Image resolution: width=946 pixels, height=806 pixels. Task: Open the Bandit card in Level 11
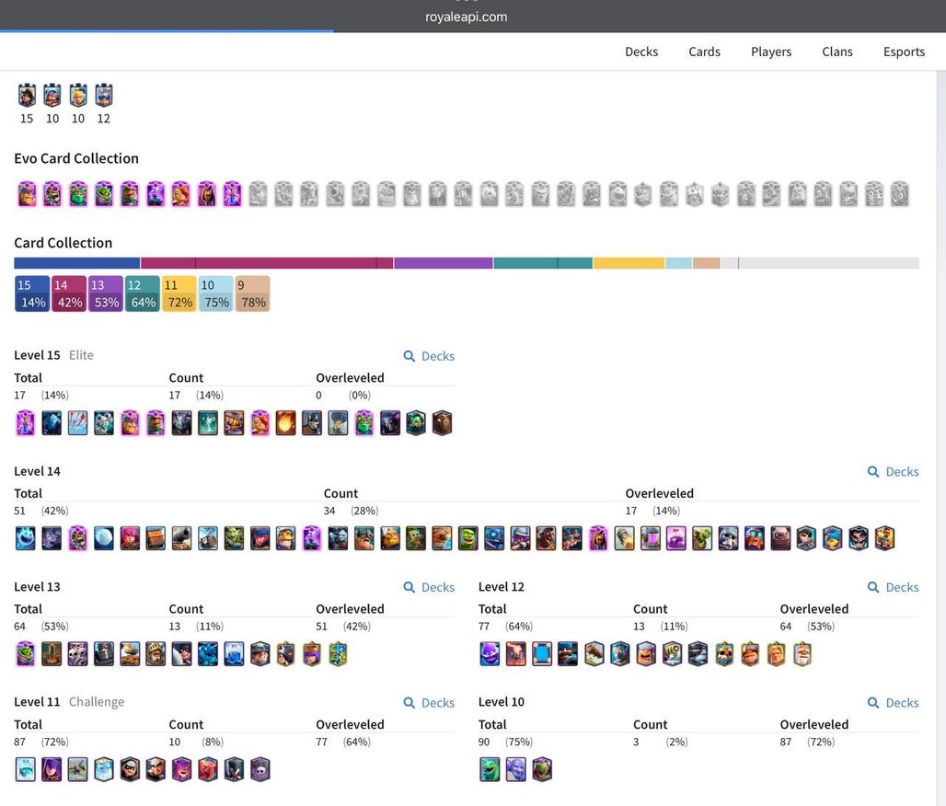[x=130, y=769]
